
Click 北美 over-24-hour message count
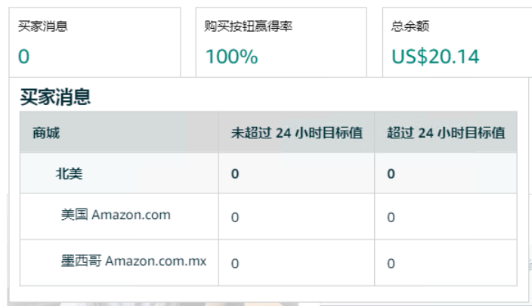391,174
